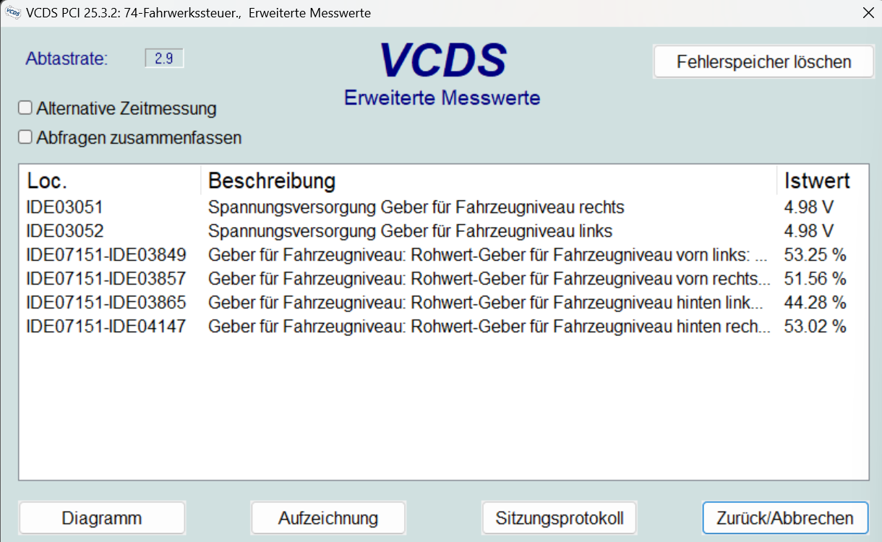
Task: Click the Istwert column header
Action: [x=821, y=180]
